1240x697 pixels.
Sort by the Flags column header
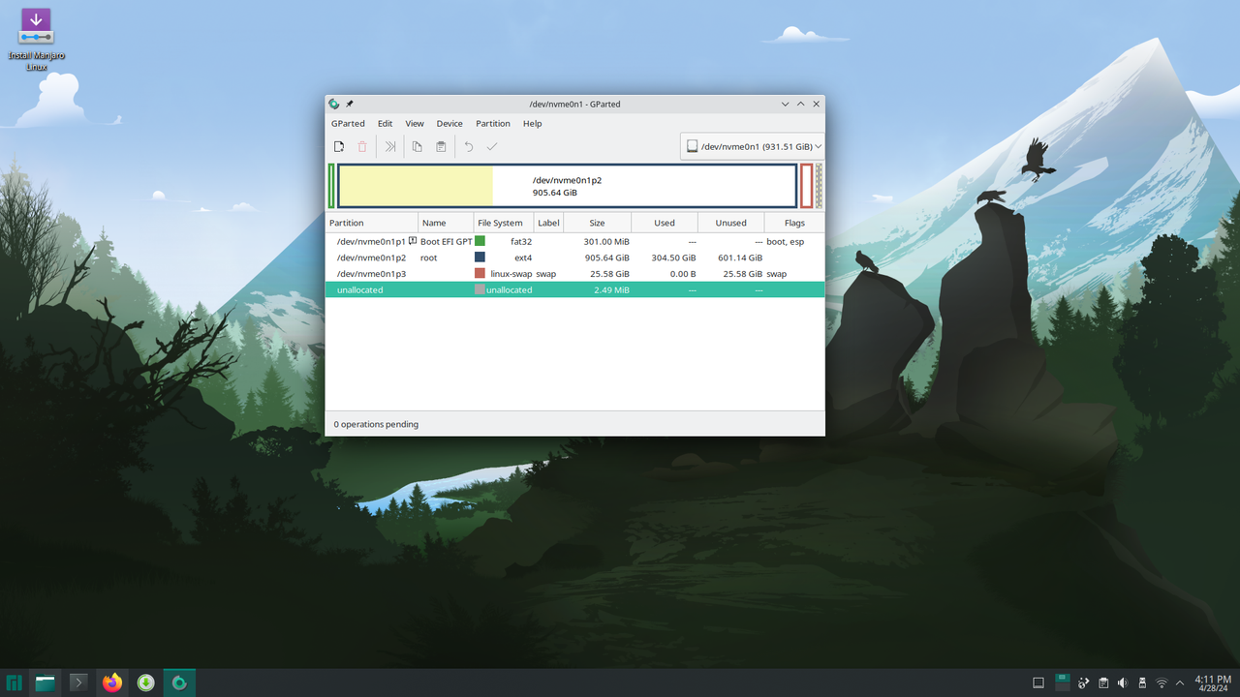794,223
